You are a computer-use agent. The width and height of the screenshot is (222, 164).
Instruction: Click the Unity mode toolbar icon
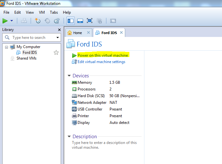tap(99, 21)
